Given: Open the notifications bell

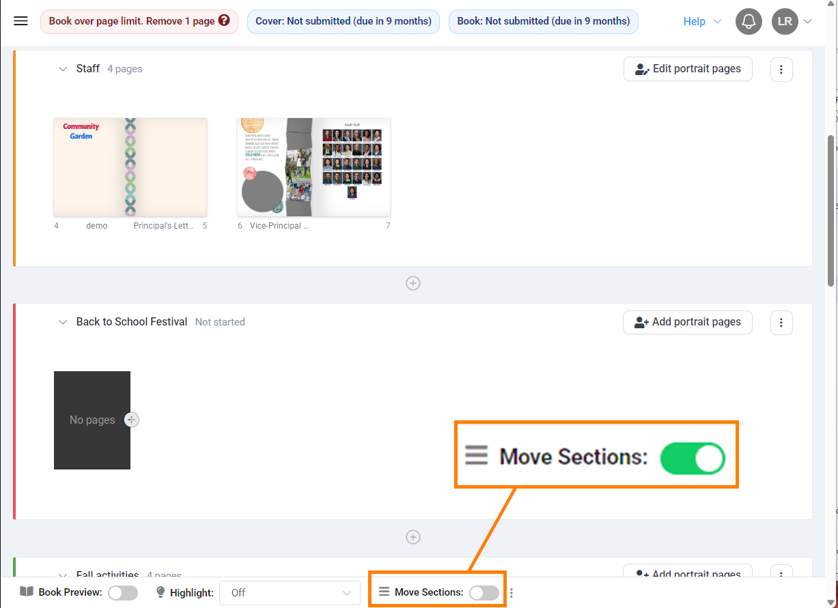Looking at the screenshot, I should [x=749, y=22].
